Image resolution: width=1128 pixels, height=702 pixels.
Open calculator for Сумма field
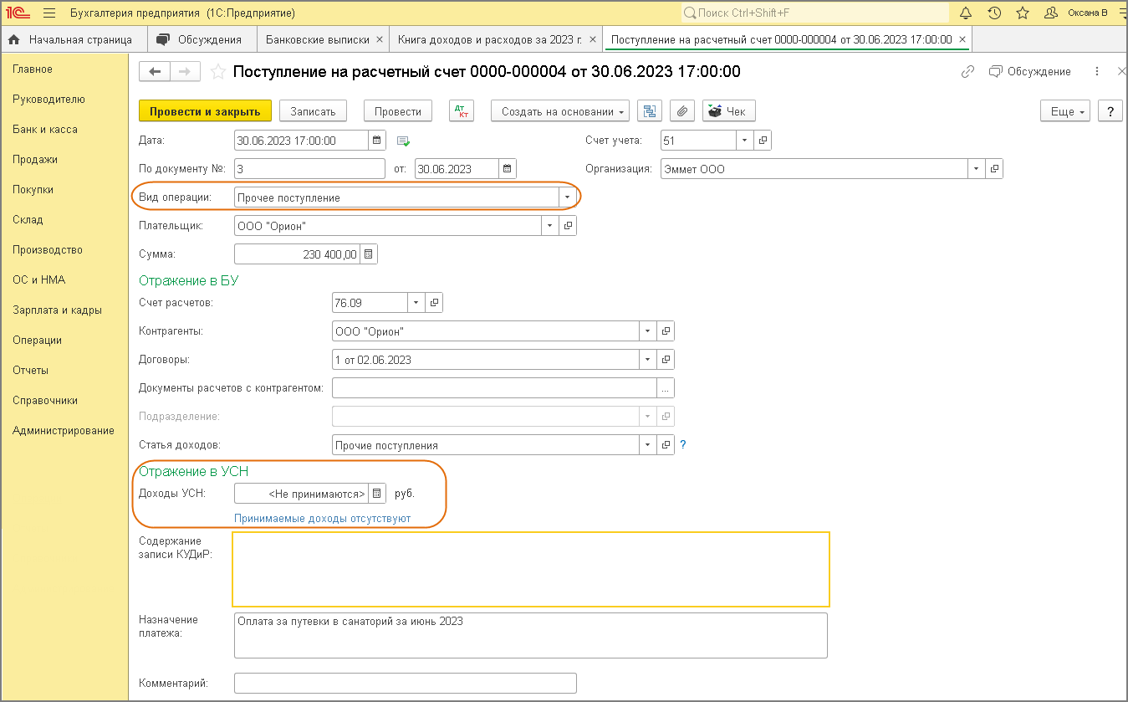click(369, 254)
